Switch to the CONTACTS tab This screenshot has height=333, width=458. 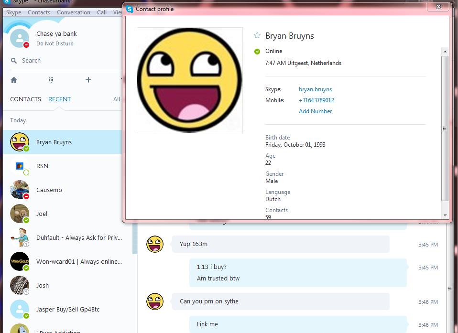(25, 99)
